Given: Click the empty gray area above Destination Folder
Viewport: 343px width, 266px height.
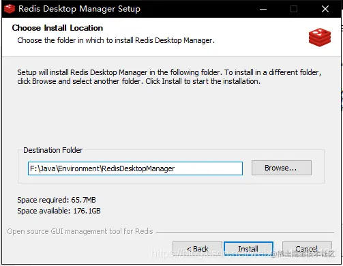Looking at the screenshot, I should click(x=170, y=116).
